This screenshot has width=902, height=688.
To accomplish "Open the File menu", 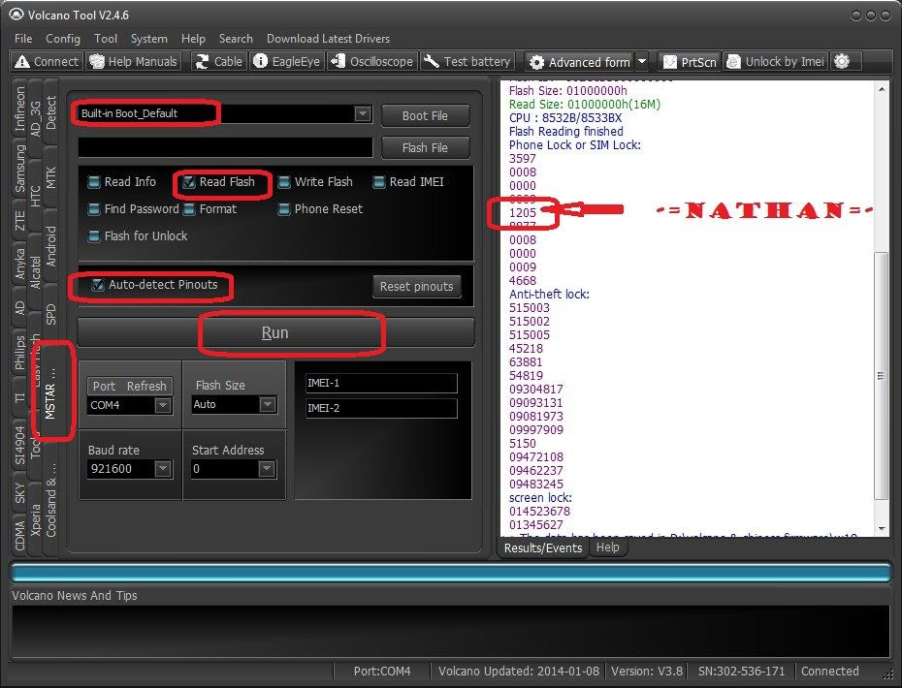I will 23,39.
